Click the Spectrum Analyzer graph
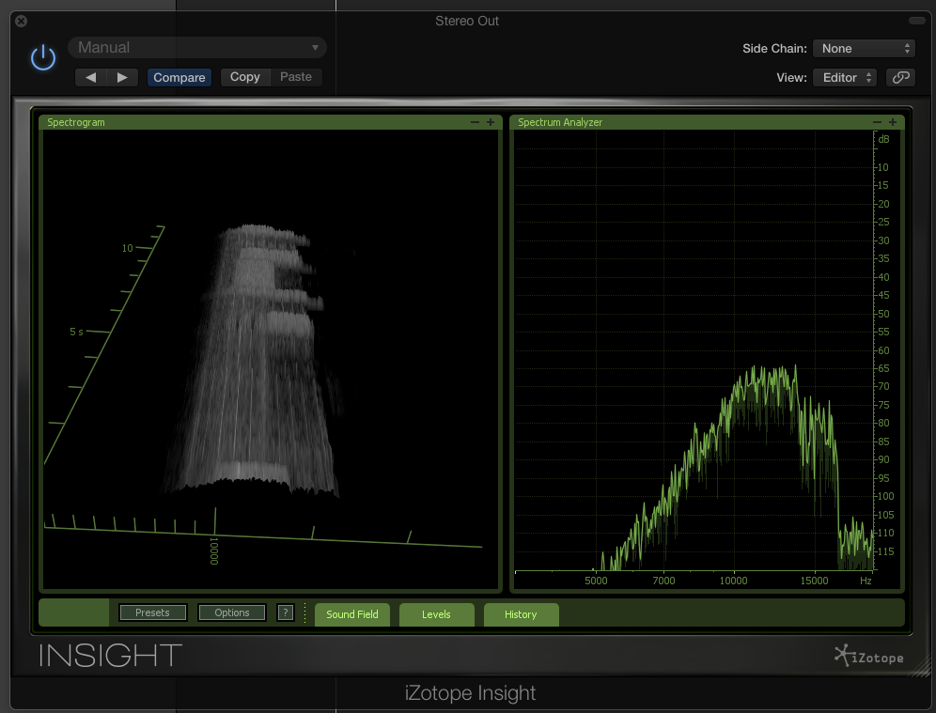 pos(694,350)
